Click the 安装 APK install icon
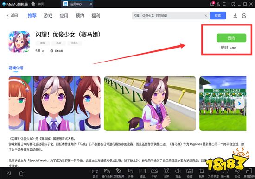This screenshot has width=255, height=179. [190, 173]
